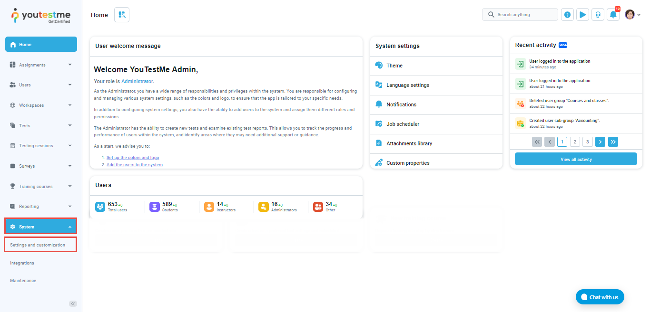Screen dimensions: 650x312
Task: Click the Attachments library icon
Action: pos(379,143)
